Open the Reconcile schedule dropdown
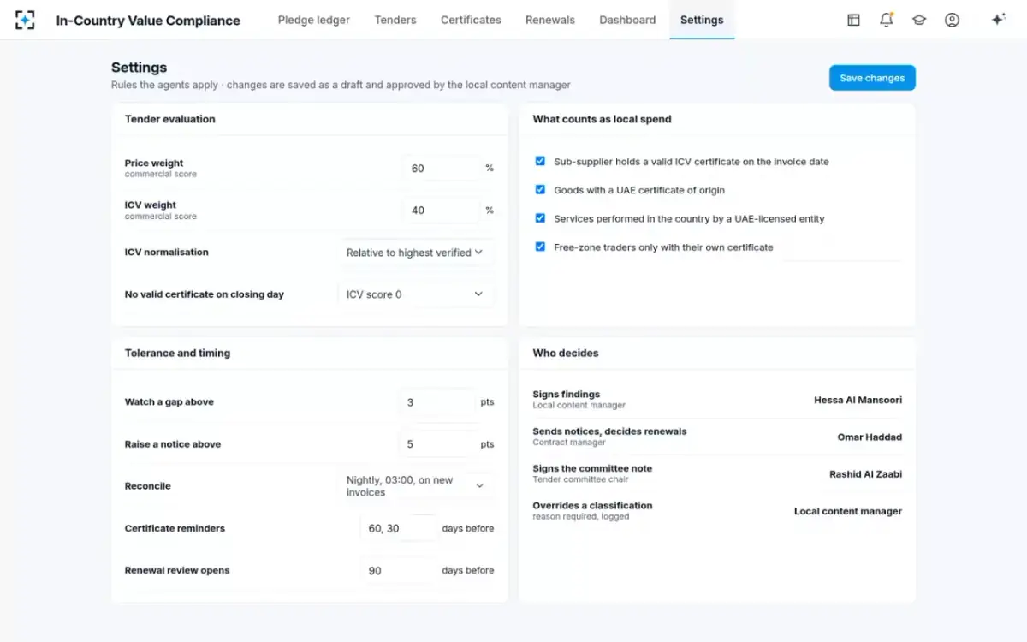The image size is (1027, 642). [x=415, y=486]
